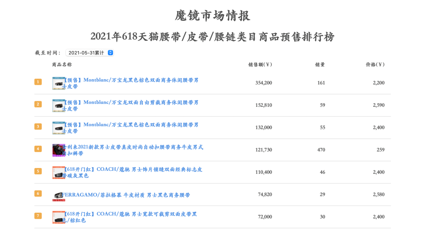
Task: Click the 魔镜市场情报 page title
Action: pos(212,16)
